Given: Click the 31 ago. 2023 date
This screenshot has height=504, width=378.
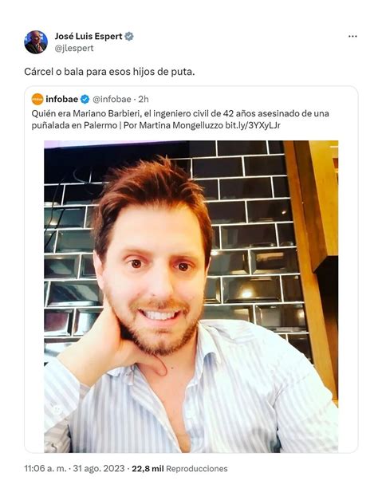Looking at the screenshot, I should 99,468.
